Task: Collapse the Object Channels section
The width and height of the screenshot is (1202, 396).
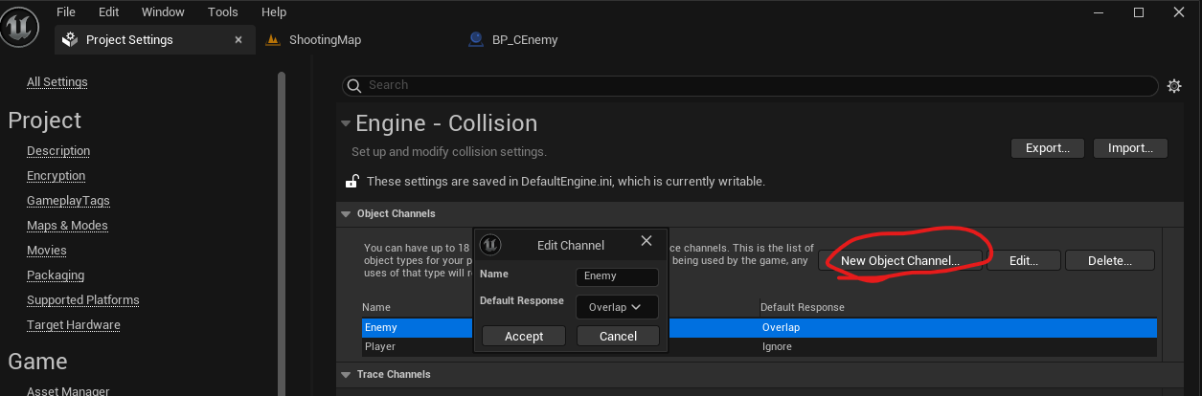Action: pos(346,213)
